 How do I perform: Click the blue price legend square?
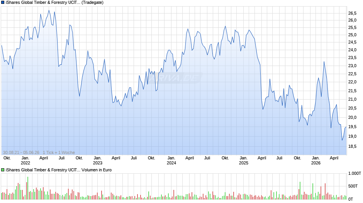[x=3, y=3]
